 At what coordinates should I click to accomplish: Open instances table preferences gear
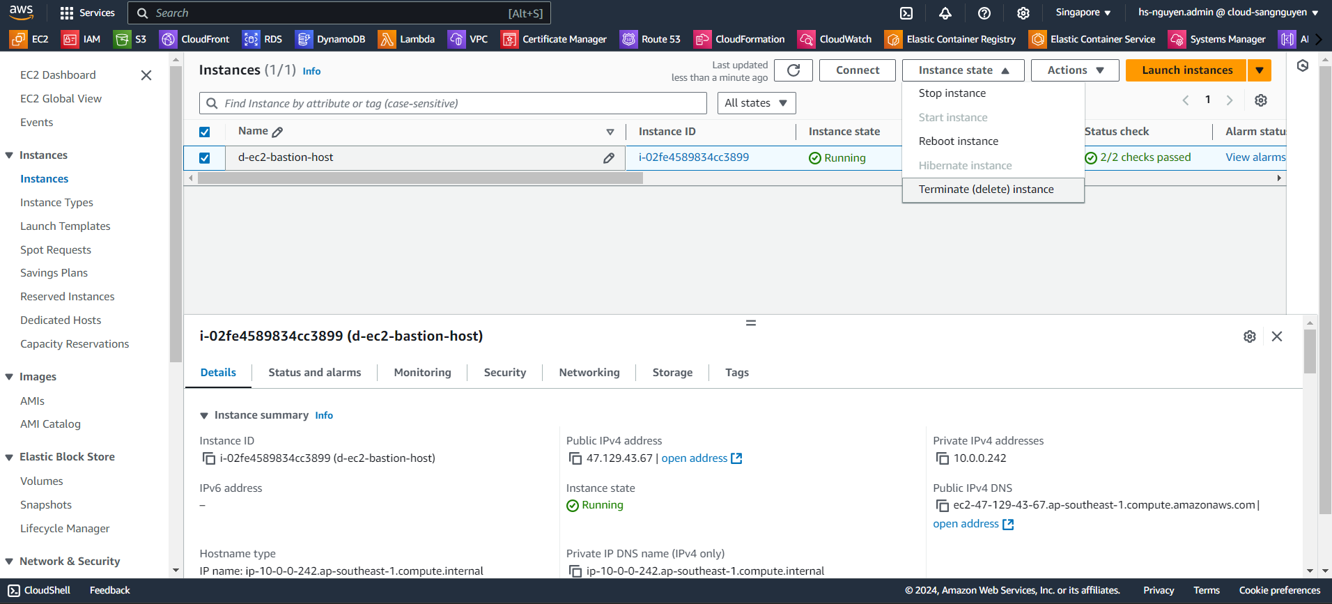[x=1260, y=100]
